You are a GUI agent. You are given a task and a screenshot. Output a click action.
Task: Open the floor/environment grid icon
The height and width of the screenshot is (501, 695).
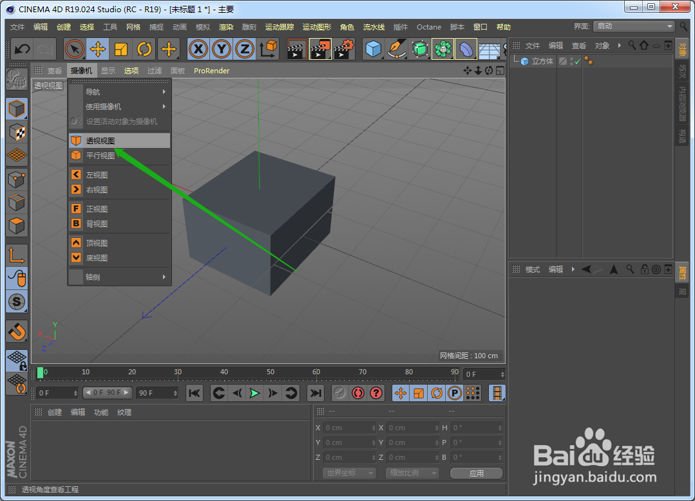point(490,49)
